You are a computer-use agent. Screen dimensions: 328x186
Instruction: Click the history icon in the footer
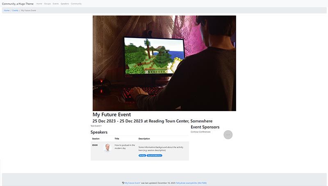pos(123,183)
